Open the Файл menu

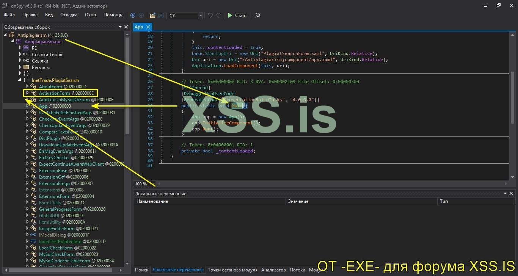click(9, 15)
